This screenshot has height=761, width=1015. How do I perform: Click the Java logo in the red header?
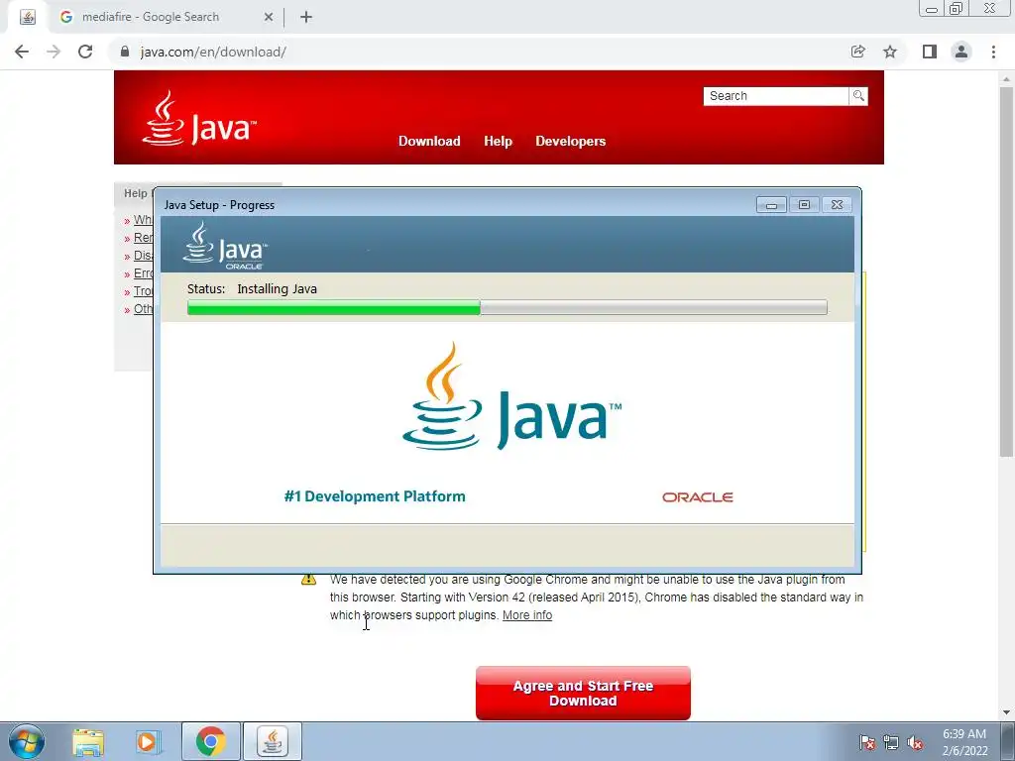point(198,119)
